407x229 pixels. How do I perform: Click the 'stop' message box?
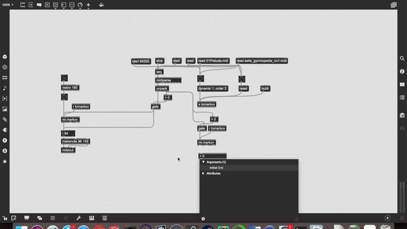click(x=159, y=61)
